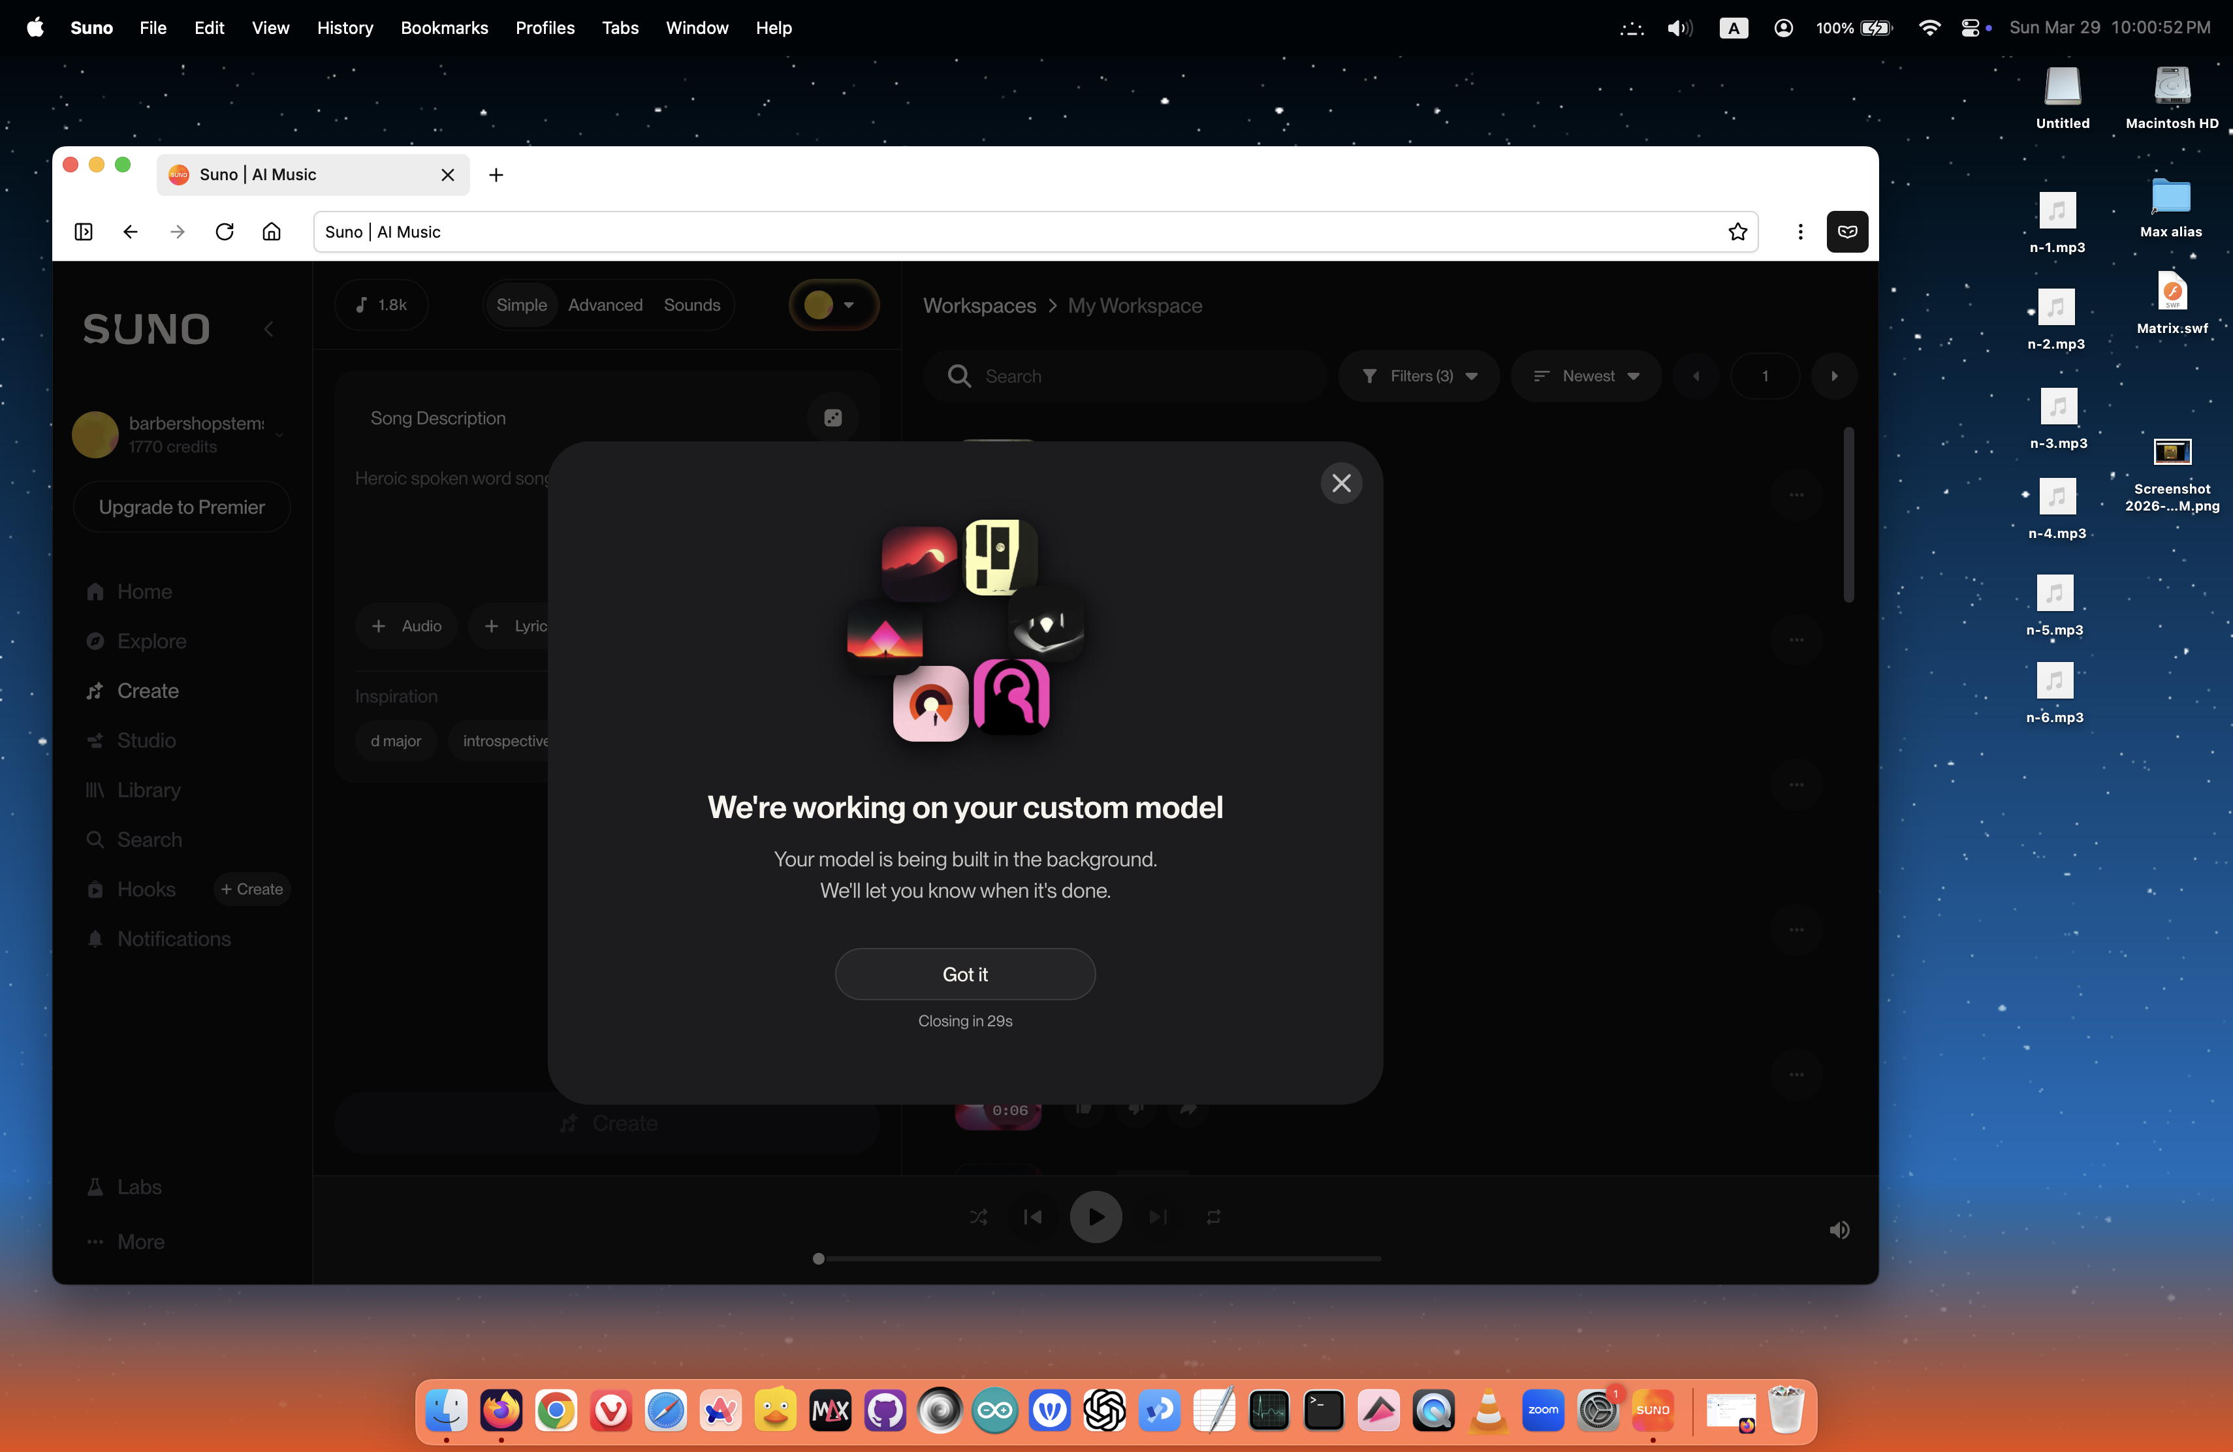Reload the Suno page
The image size is (2233, 1452).
point(224,232)
